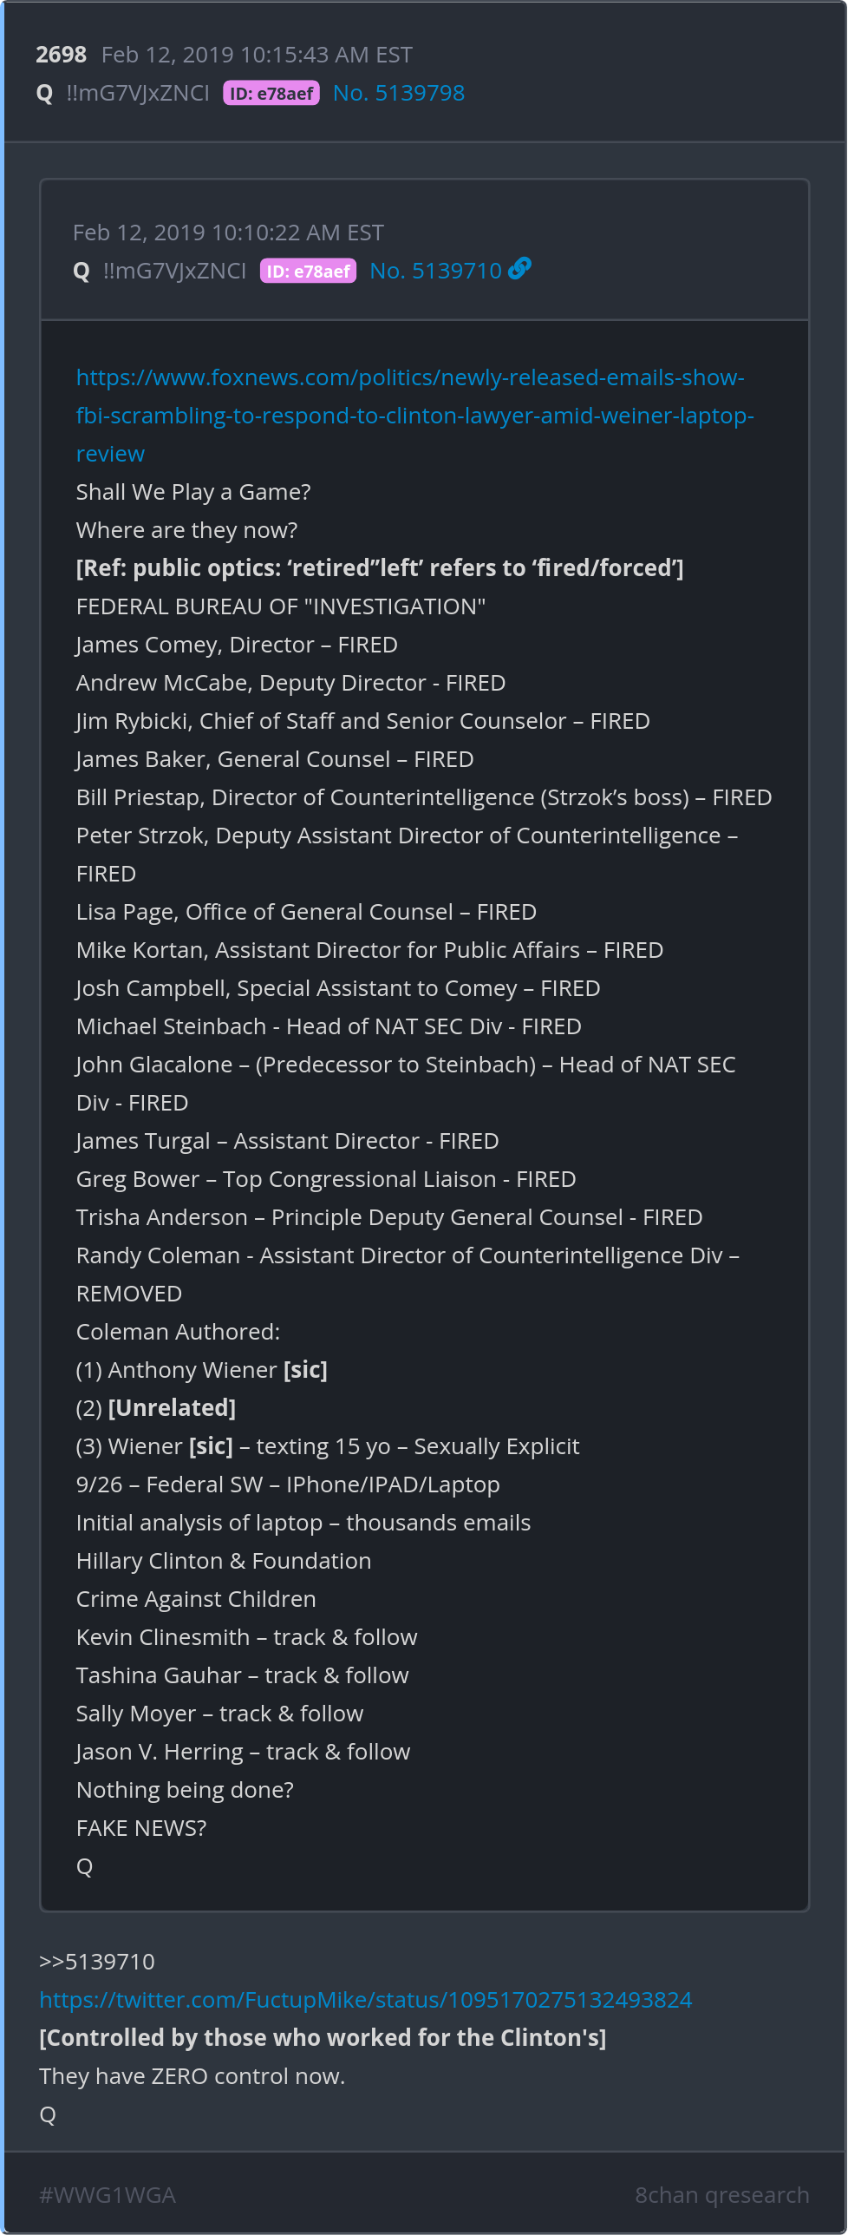Open post number link No. 5139798

coord(399,93)
